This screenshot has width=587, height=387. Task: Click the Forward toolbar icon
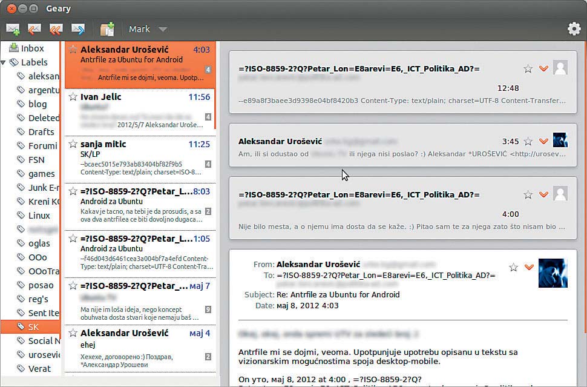pos(78,29)
